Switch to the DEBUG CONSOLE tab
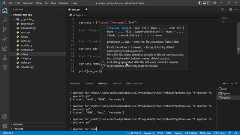This screenshot has height=135, width=240. click(134, 84)
